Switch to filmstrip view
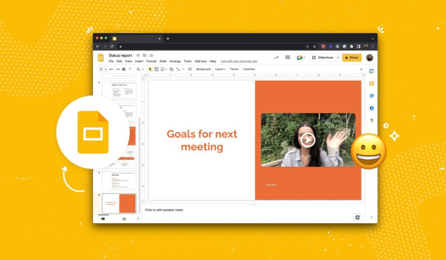 pos(103,219)
